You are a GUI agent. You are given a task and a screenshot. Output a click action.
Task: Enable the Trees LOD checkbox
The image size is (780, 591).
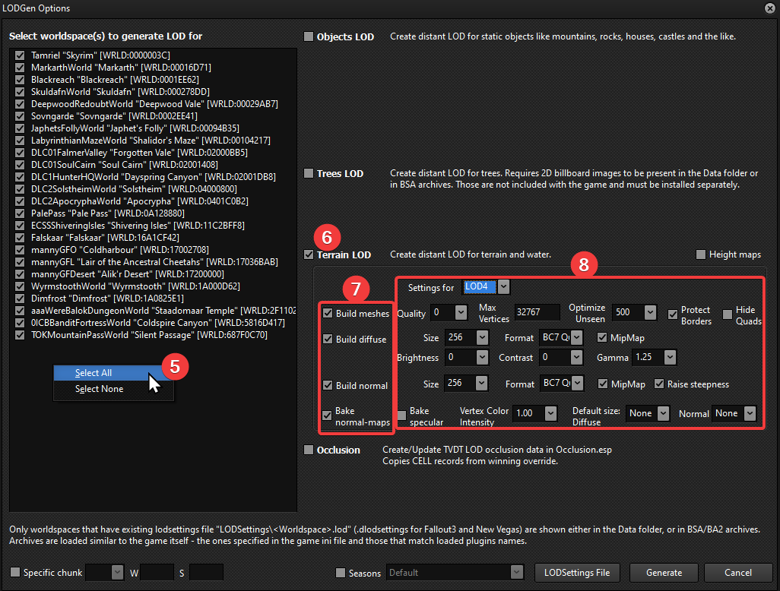pos(309,173)
